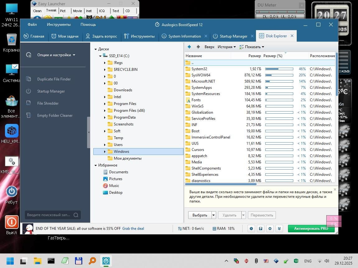The height and width of the screenshot is (268, 358).
Task: Click the search magnifier icon in sidebar
Action: [x=76, y=215]
